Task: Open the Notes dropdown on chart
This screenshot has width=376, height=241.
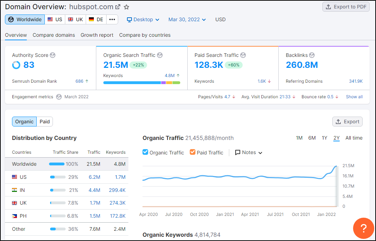Action: pyautogui.click(x=249, y=152)
